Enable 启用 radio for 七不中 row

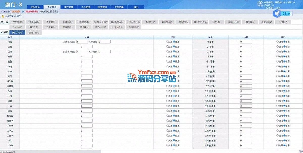tap(277, 42)
